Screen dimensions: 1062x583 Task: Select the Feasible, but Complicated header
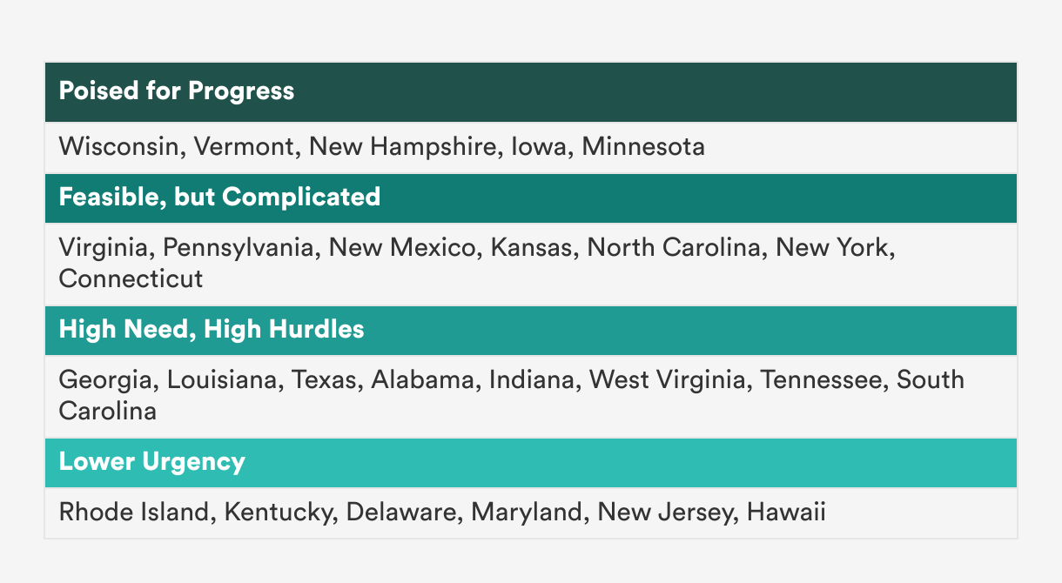(x=531, y=198)
